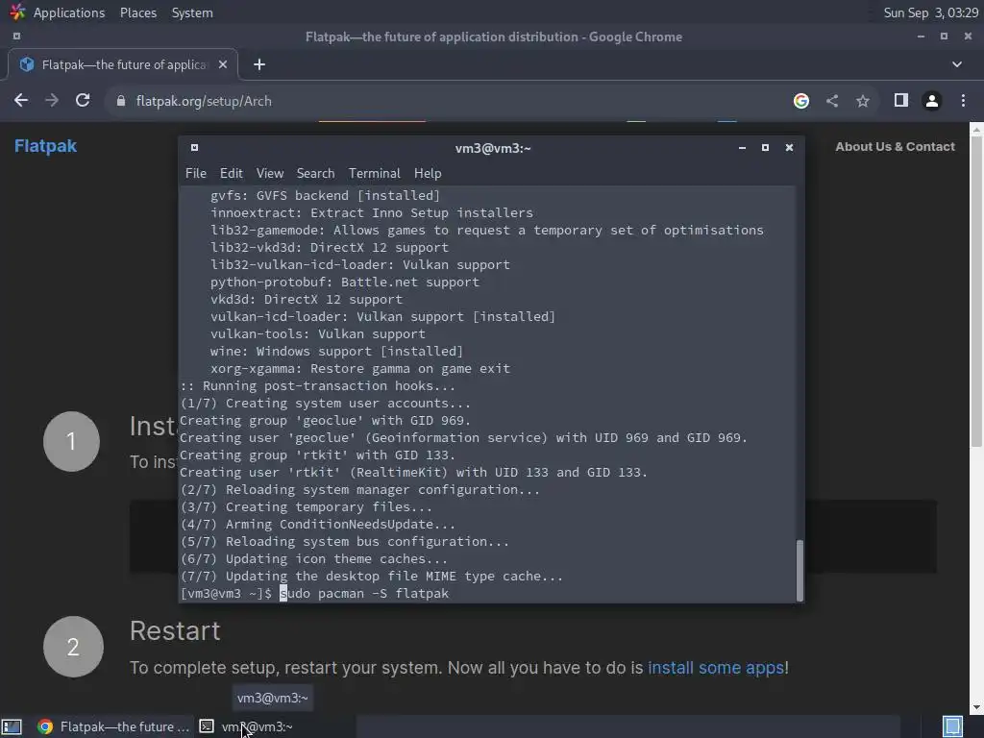The height and width of the screenshot is (738, 984).
Task: Show desktop using taskbar icon
Action: click(12, 726)
